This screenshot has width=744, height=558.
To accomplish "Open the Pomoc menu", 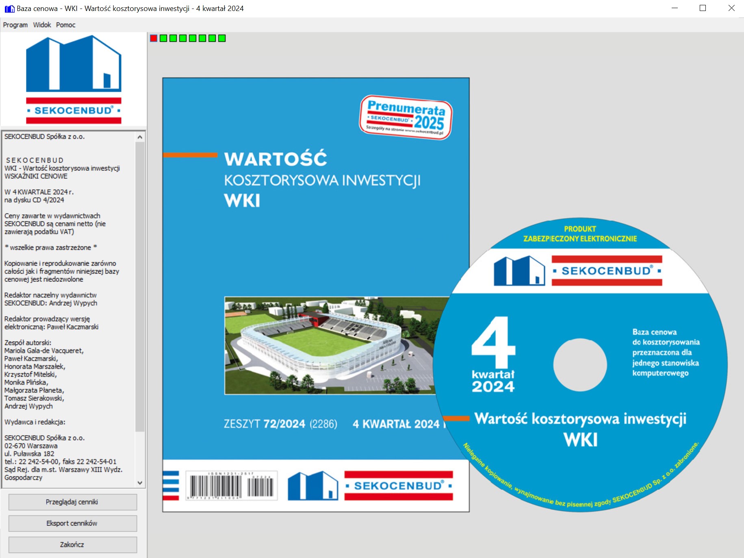I will tap(66, 25).
